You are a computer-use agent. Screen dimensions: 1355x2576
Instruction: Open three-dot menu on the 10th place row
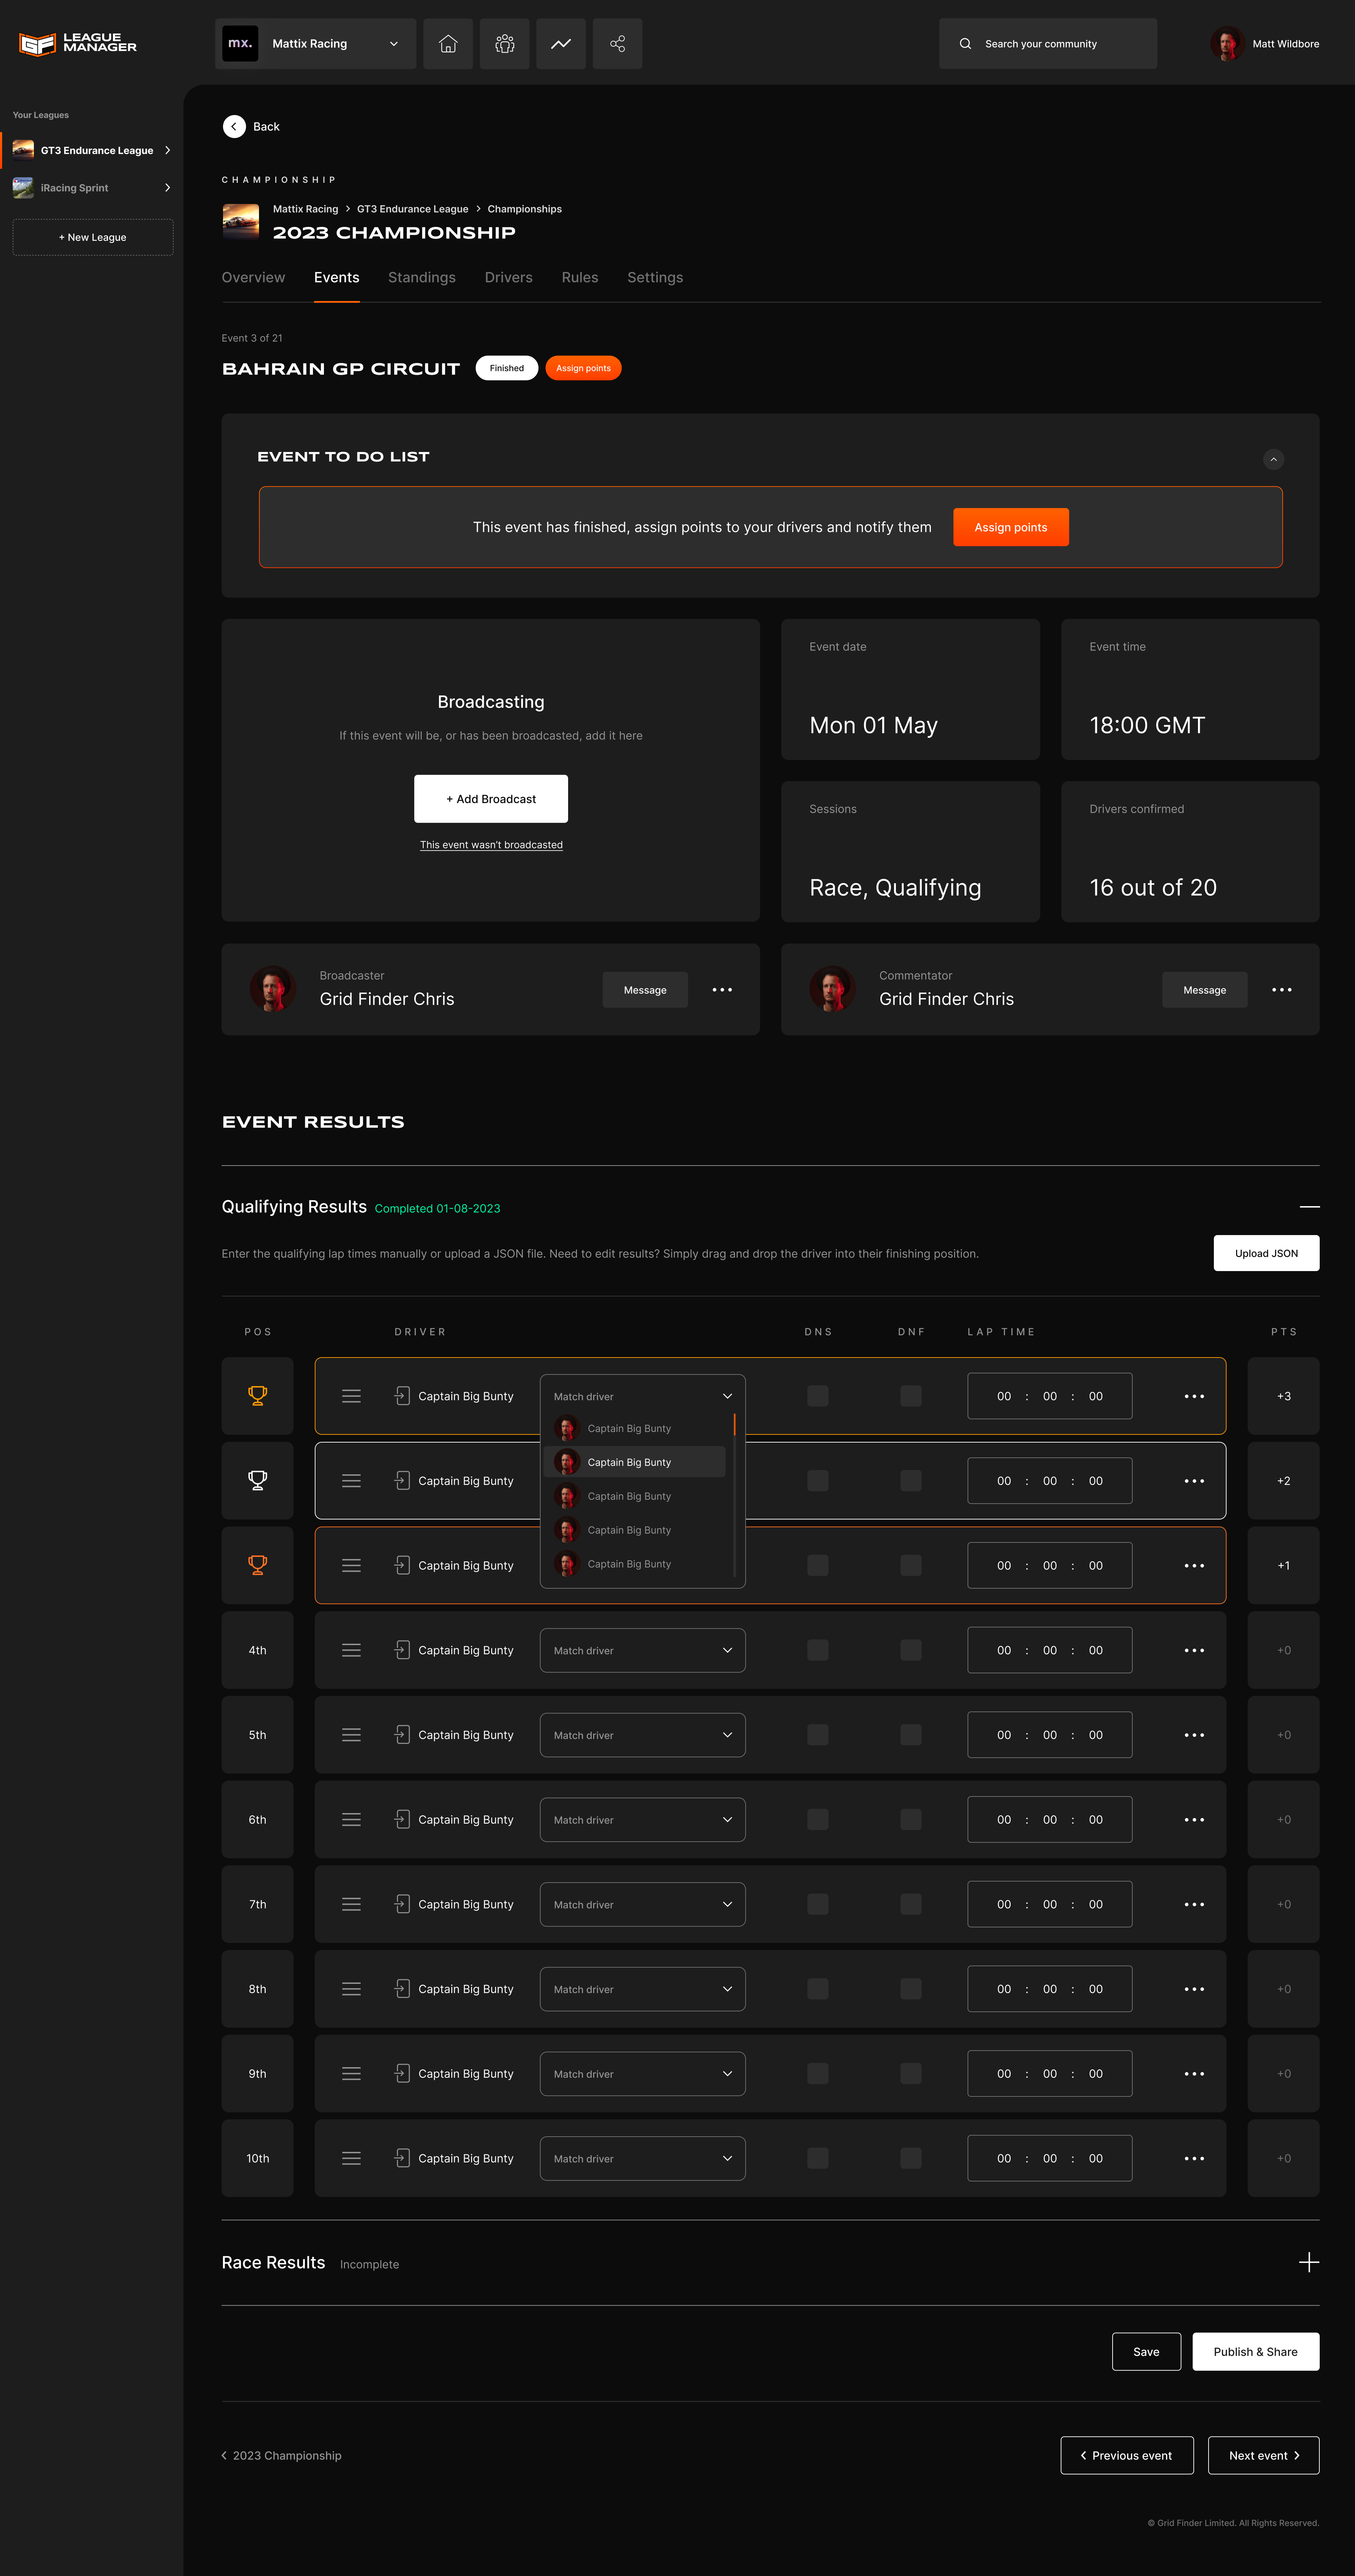(x=1194, y=2158)
